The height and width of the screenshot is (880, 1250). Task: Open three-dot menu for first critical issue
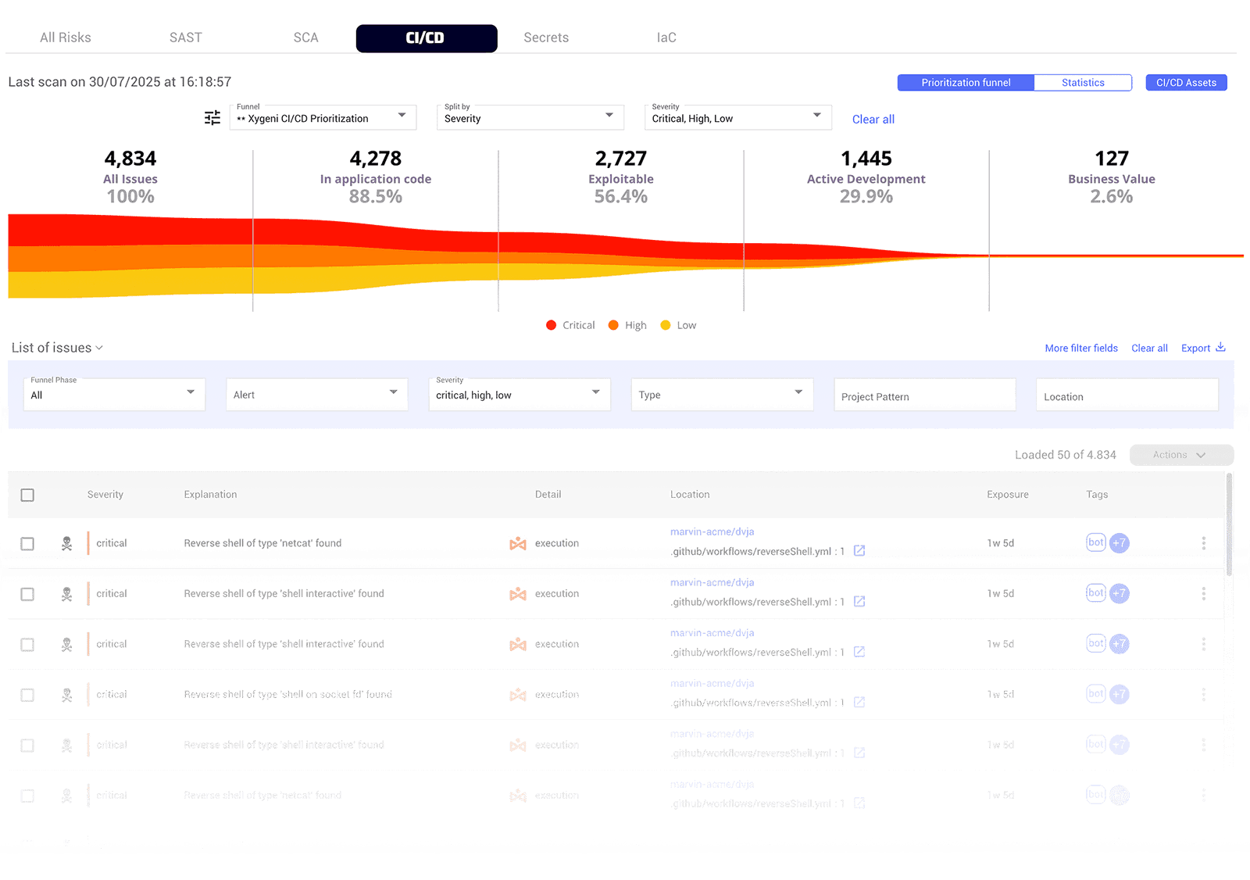(x=1203, y=543)
